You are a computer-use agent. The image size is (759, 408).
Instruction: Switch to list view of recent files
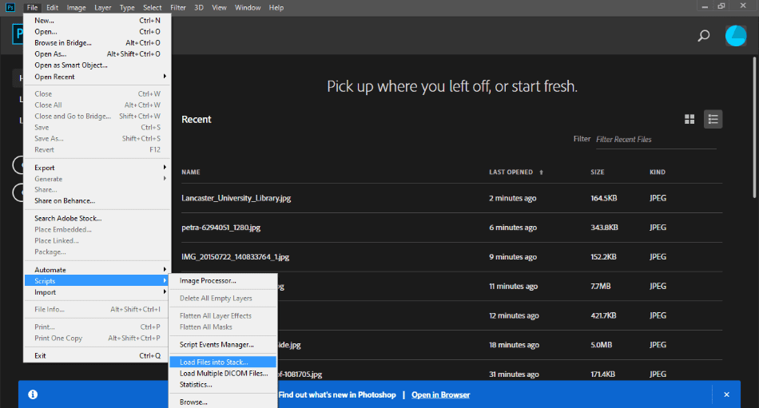[x=713, y=119]
